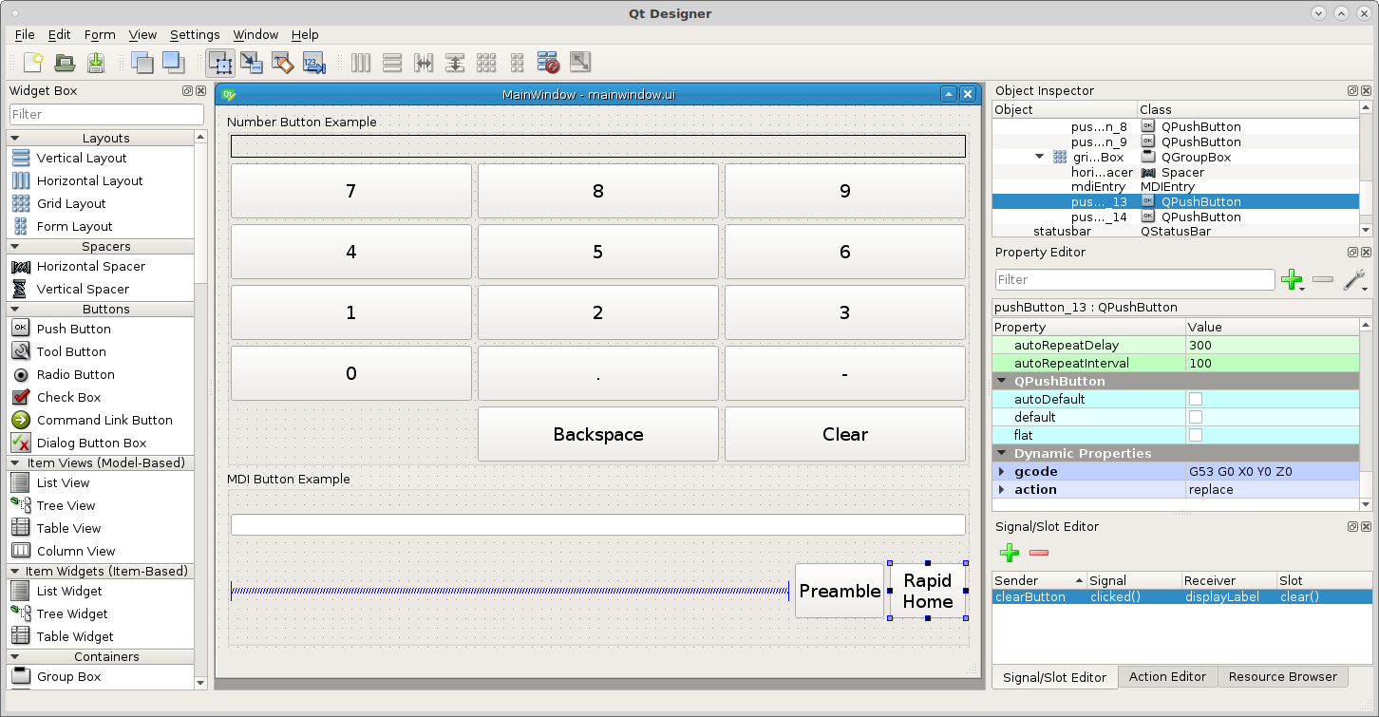
Task: Collapse the Layouts category in Widget Box
Action: tap(15, 139)
